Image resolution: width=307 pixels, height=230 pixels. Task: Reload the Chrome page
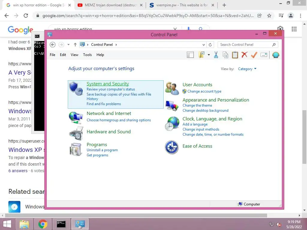[x=26, y=16]
